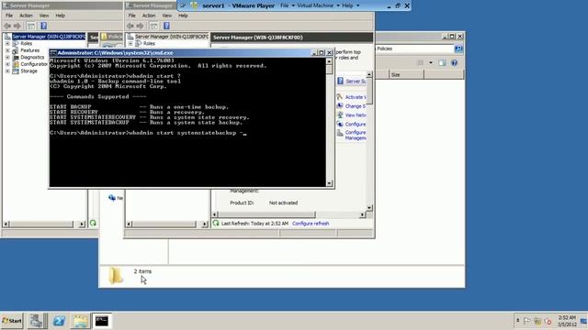
Task: Click Forward arrow in the middle Server Manager toolbar
Action: (141, 26)
